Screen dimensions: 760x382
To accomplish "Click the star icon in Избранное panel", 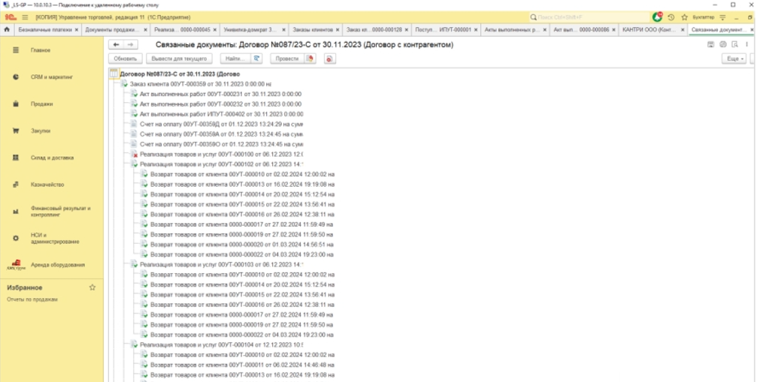I will 92,287.
